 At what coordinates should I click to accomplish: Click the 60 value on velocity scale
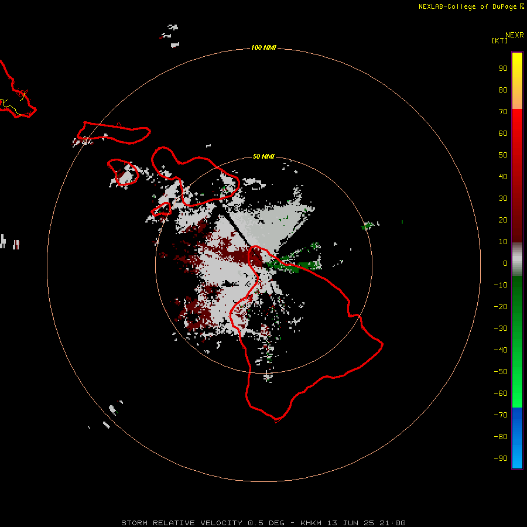tap(503, 134)
